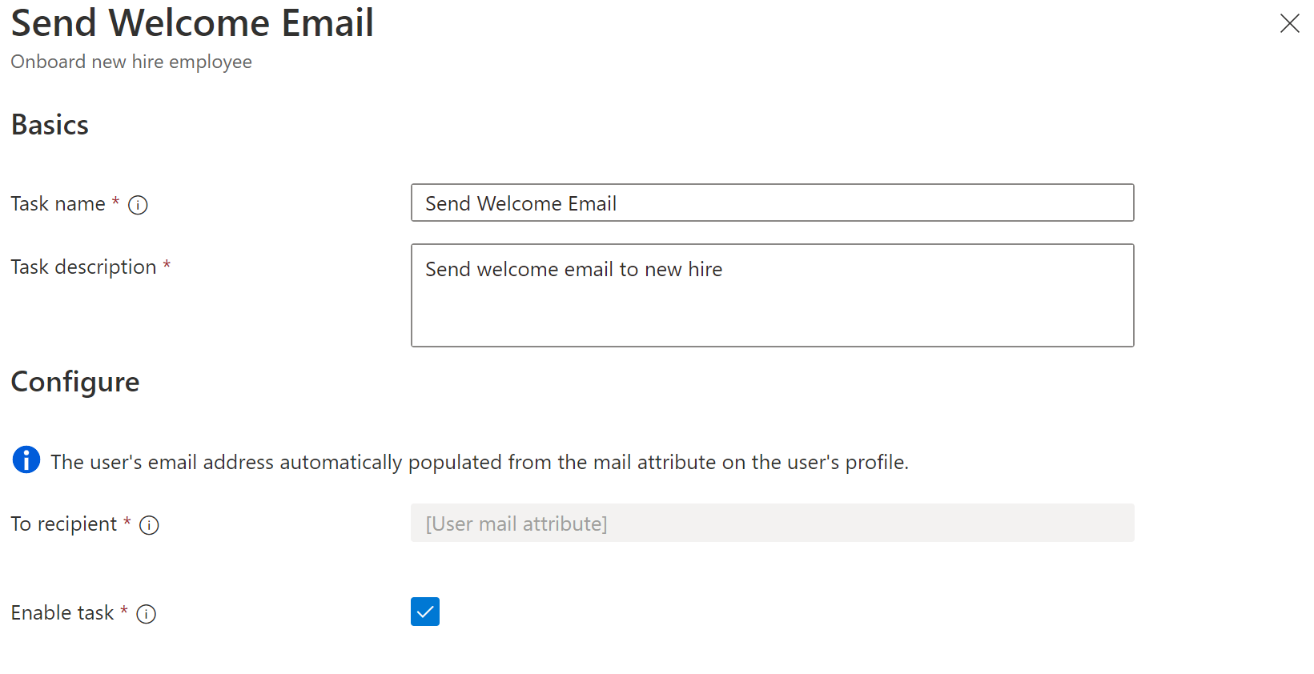
Task: Click the info icon beside Task name
Action: [138, 205]
